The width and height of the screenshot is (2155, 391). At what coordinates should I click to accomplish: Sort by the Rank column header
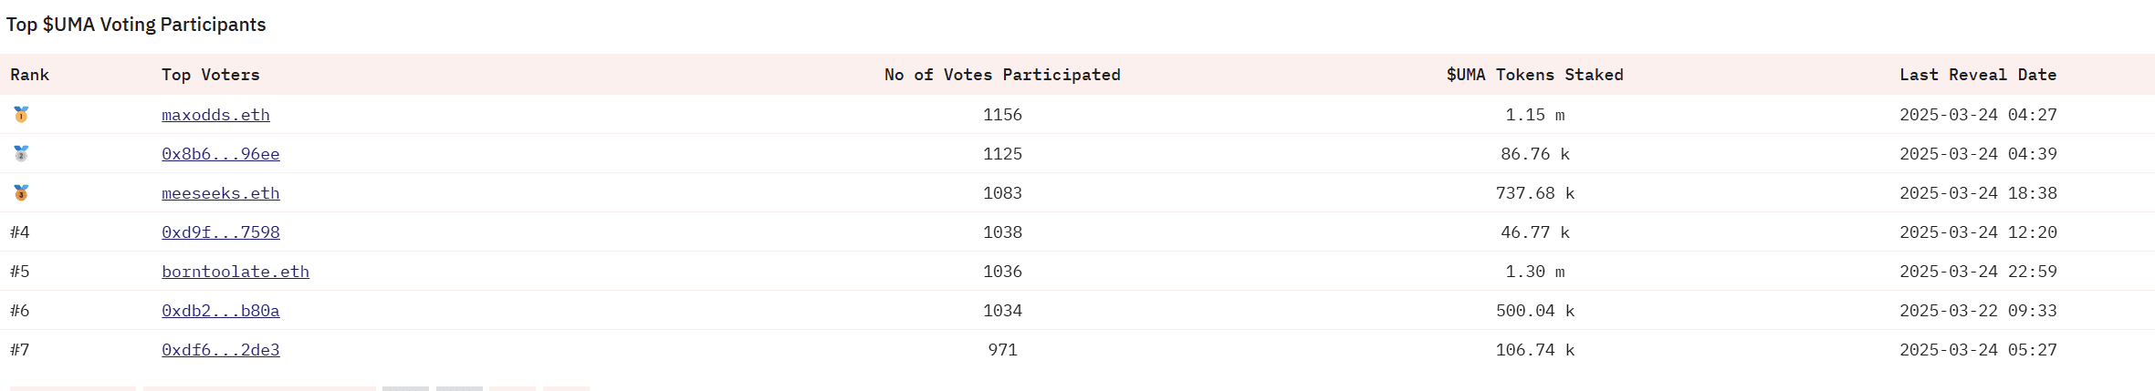[30, 75]
